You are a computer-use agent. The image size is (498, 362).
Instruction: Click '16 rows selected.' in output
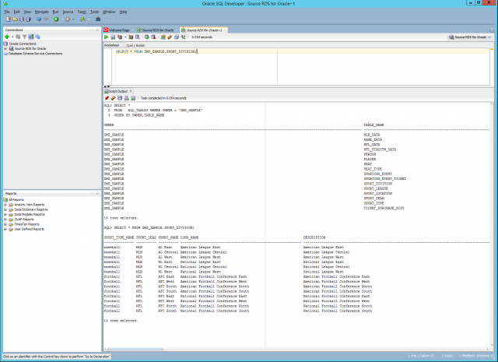pos(121,218)
